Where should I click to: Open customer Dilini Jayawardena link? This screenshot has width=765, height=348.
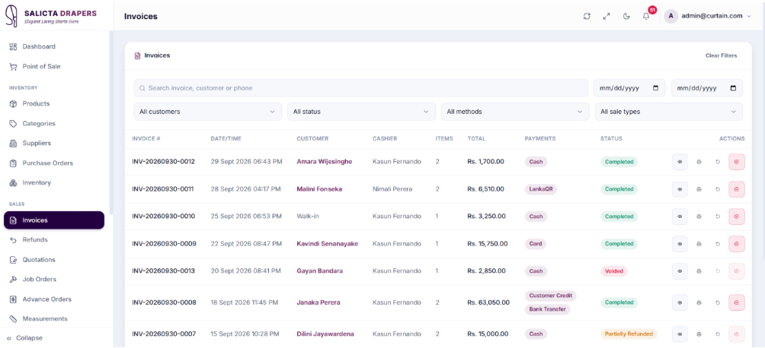(325, 334)
